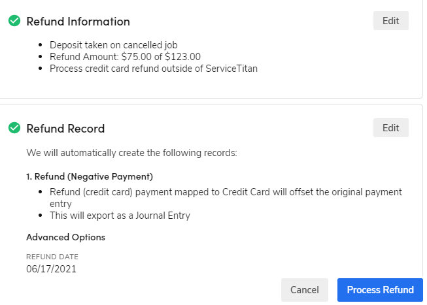Click the bullet before 'This will export'
The height and width of the screenshot is (305, 427).
point(41,216)
